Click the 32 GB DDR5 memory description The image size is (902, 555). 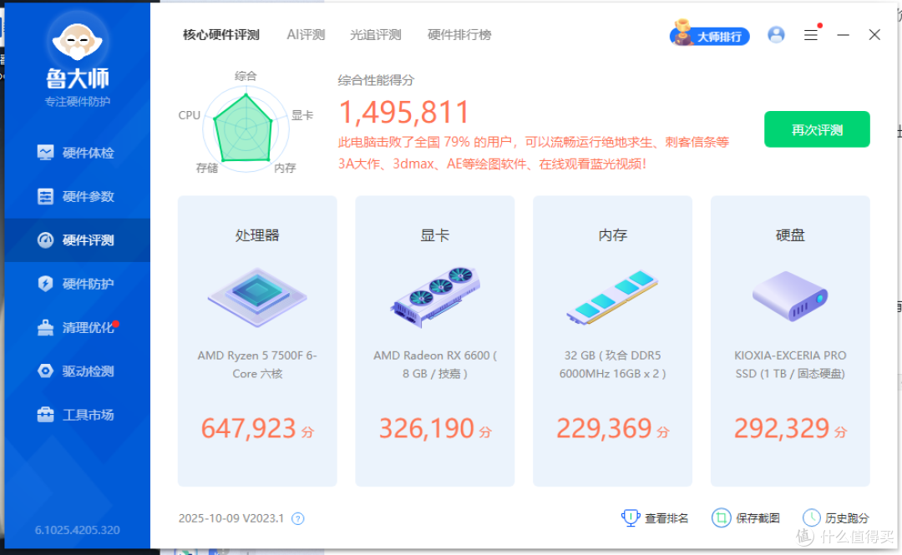pyautogui.click(x=613, y=365)
